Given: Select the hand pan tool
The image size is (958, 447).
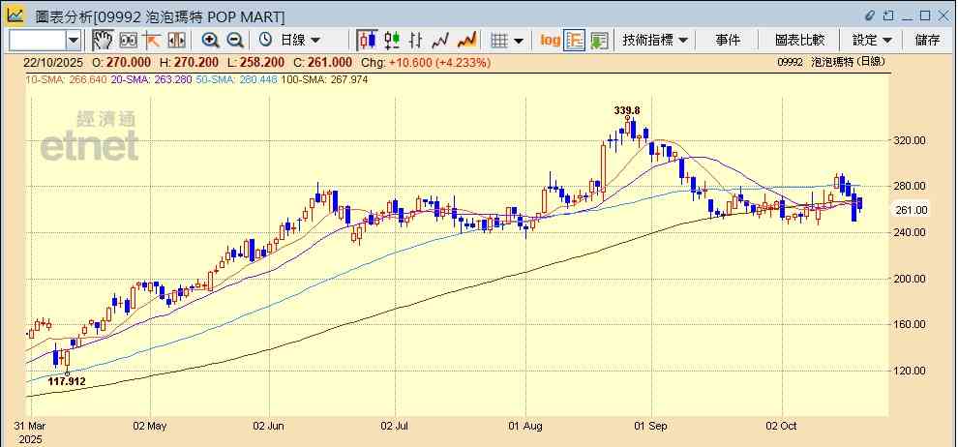Looking at the screenshot, I should (103, 40).
